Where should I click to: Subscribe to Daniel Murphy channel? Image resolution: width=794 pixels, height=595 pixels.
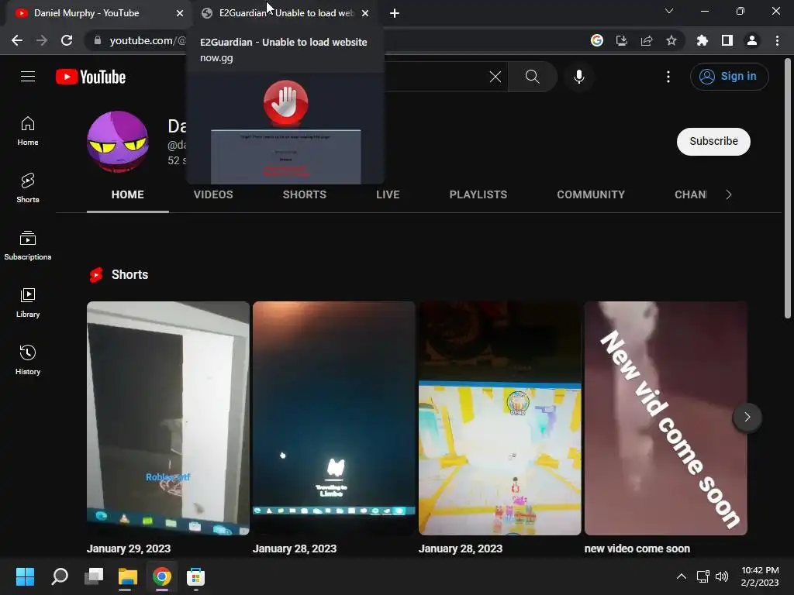[713, 141]
